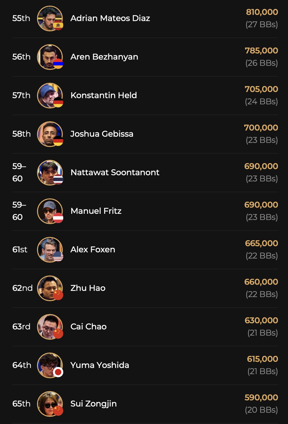288x424 pixels.
Task: Click the Germany flag icon beside Konstantin Held
Action: coord(58,102)
